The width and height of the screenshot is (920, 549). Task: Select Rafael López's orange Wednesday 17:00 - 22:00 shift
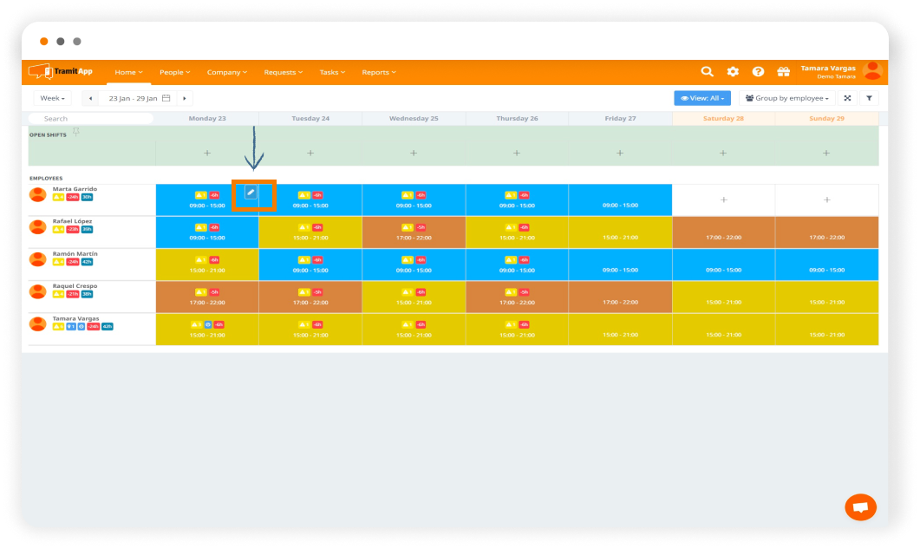click(414, 232)
